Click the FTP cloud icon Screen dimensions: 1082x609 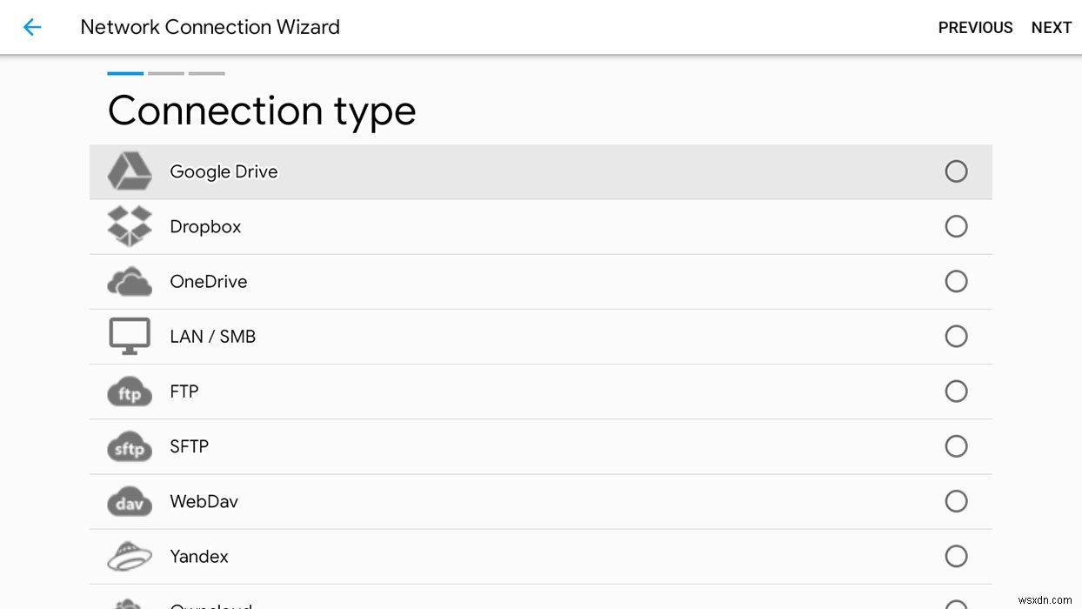coord(129,392)
